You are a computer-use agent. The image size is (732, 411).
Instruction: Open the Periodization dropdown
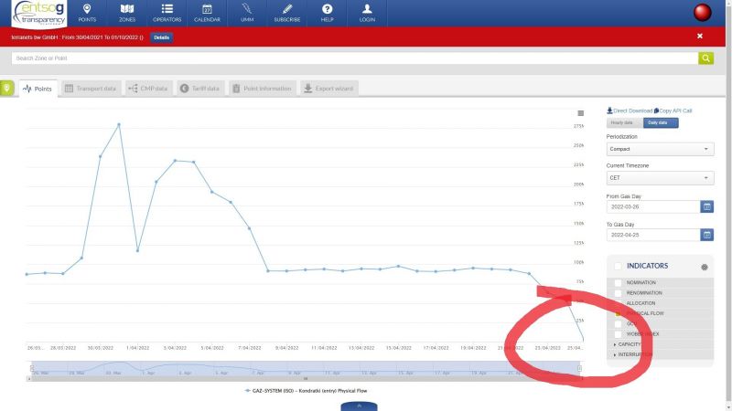pos(660,149)
